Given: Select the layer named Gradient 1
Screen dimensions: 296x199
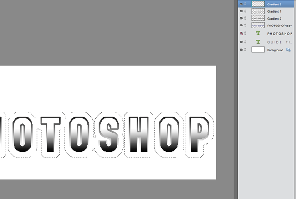Looking at the screenshot, I should coord(274,11).
